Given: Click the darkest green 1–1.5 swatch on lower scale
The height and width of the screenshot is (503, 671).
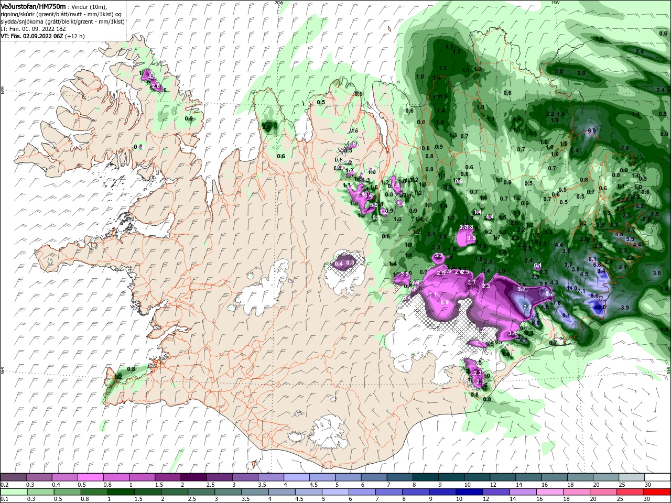Looking at the screenshot, I should click(122, 492).
